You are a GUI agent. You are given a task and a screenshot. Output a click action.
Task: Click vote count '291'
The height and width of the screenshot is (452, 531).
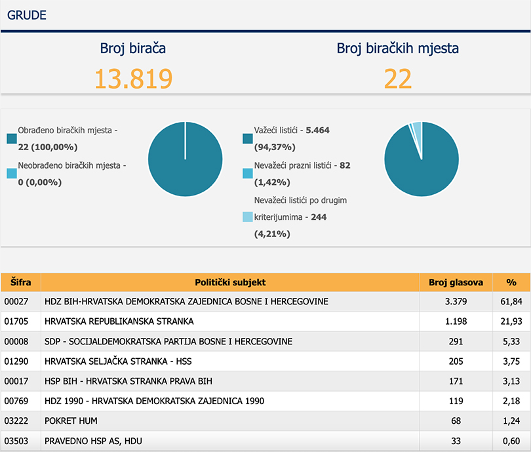point(456,341)
